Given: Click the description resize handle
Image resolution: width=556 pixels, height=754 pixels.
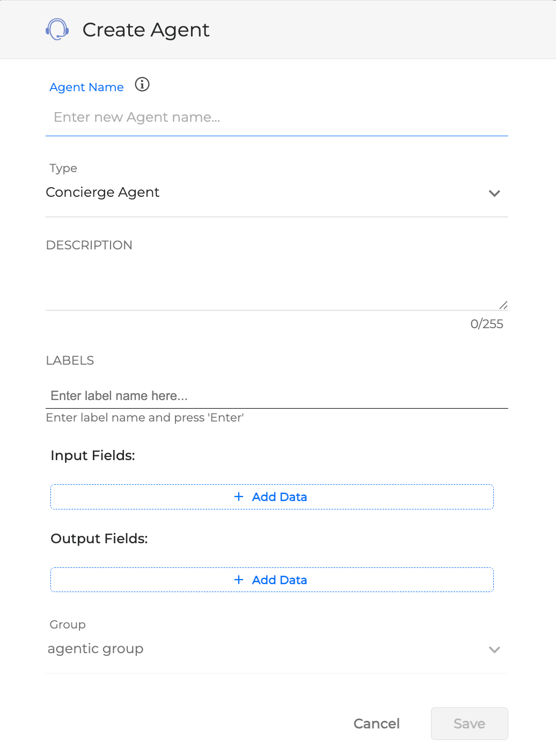Looking at the screenshot, I should 503,305.
